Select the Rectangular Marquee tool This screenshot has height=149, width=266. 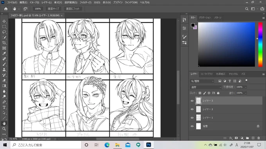4,27
